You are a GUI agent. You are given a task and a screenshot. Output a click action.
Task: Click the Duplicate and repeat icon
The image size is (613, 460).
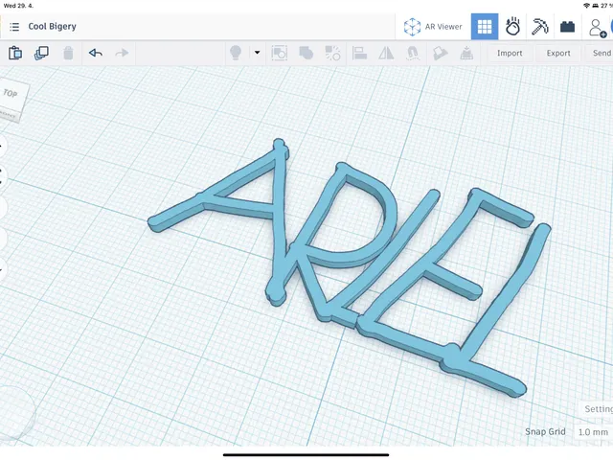pos(41,53)
